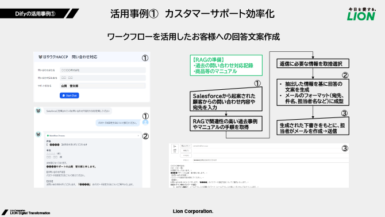Viewport: 385px width, 217px height.
Task: Click the Lion Corporation. footer text
Action: pyautogui.click(x=193, y=211)
